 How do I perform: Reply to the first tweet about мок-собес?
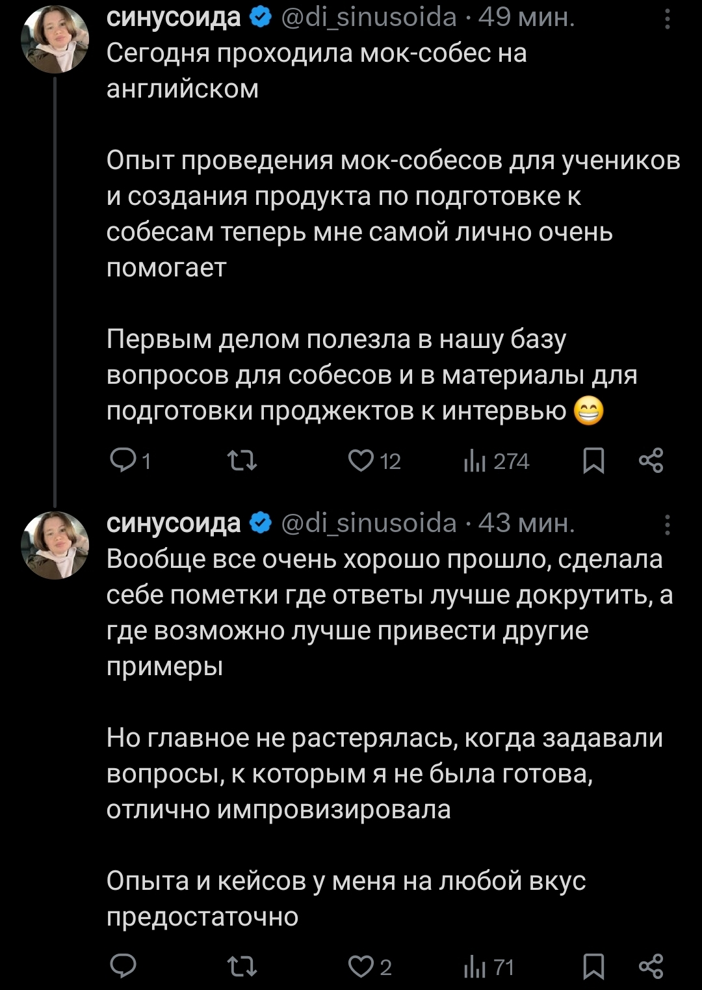pos(123,461)
